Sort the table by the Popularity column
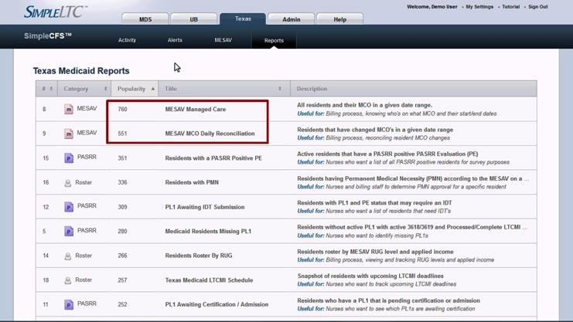573x322 pixels. [x=135, y=89]
